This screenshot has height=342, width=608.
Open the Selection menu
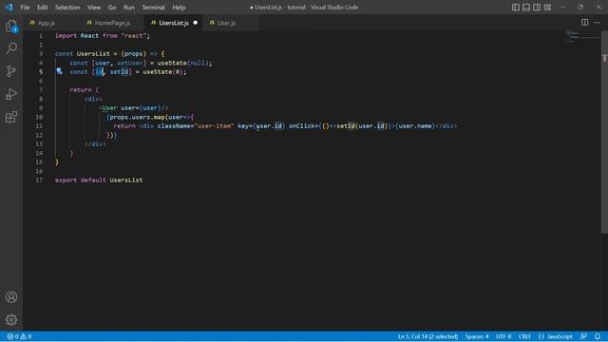click(x=67, y=7)
